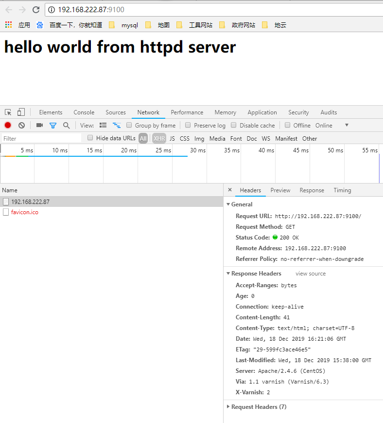Screen dimensions: 383x423
Task: Enable Group by frame checkbox
Action: click(129, 125)
